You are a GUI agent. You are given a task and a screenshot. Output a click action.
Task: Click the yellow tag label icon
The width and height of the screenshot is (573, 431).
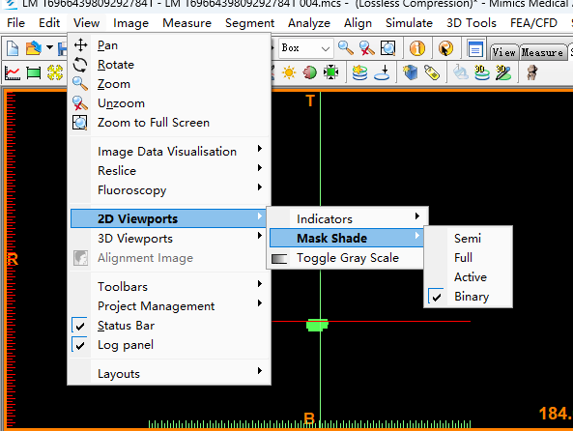[432, 72]
